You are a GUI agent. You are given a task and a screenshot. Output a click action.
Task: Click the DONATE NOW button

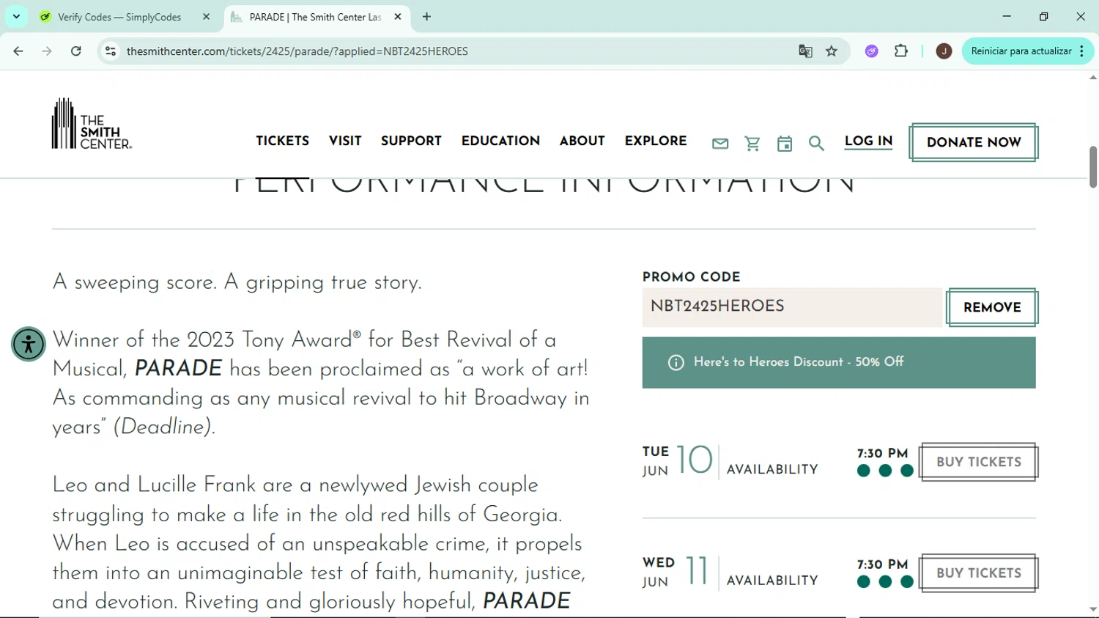coord(974,143)
